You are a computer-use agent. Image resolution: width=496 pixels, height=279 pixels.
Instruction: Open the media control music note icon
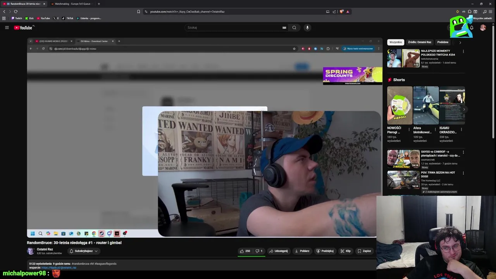484,12
